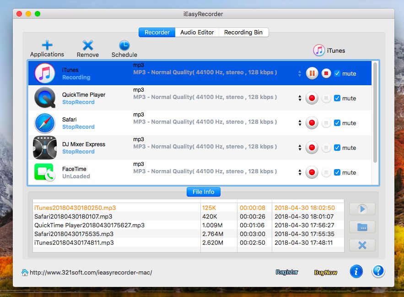The width and height of the screenshot is (404, 297).
Task: Click the BuyNow link
Action: [x=326, y=273]
